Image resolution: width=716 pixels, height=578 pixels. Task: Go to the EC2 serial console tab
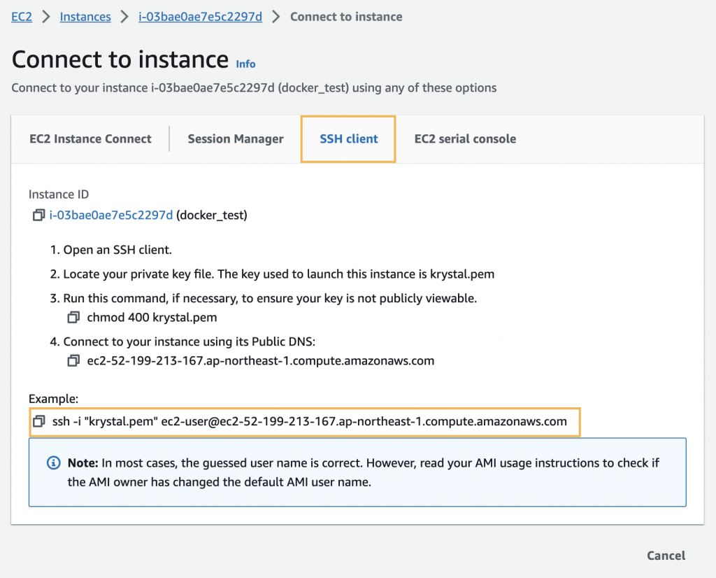(465, 139)
